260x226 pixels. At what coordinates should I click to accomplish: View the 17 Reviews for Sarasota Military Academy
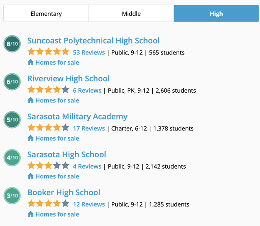(x=89, y=128)
